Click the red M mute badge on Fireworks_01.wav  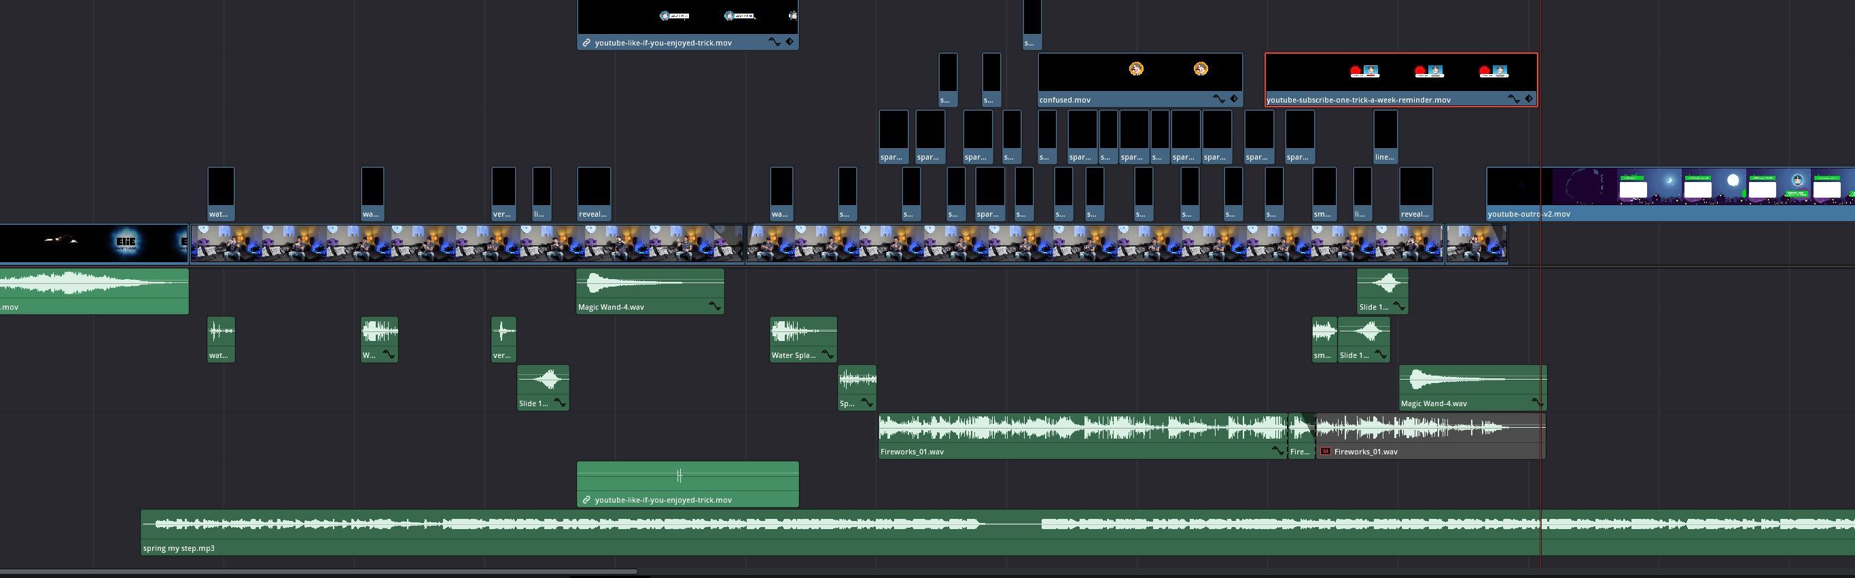pos(1326,451)
